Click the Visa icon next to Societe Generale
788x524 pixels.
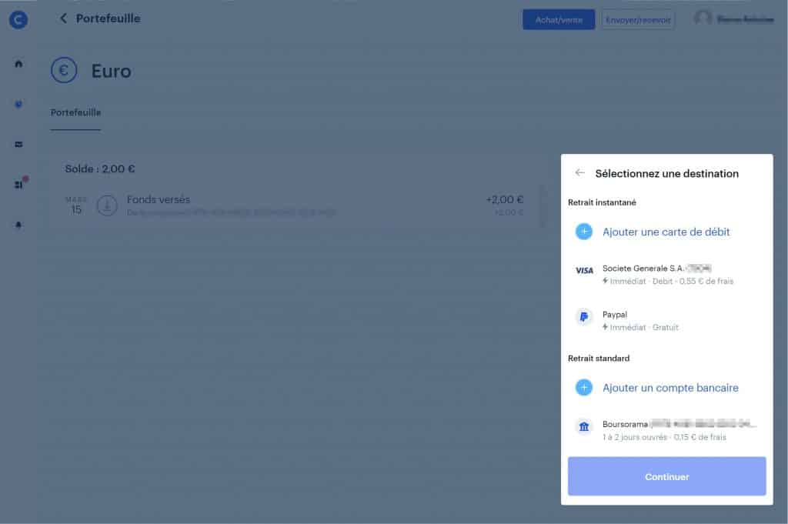coord(584,270)
